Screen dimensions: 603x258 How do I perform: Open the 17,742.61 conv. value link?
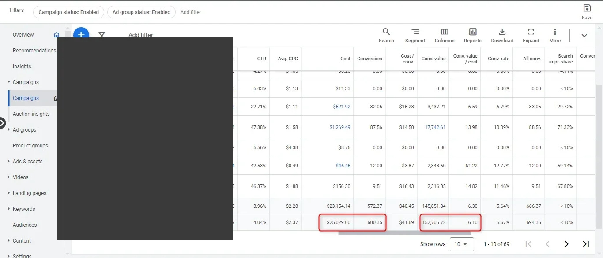pyautogui.click(x=435, y=127)
